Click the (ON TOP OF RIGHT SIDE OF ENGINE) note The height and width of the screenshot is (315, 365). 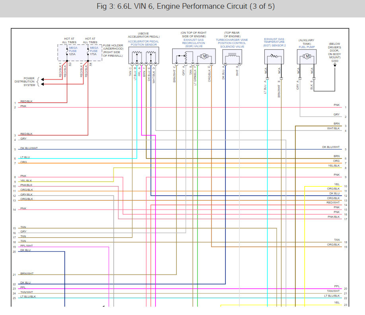pyautogui.click(x=194, y=35)
